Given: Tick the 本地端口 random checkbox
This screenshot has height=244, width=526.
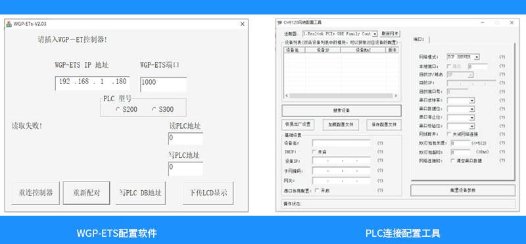Looking at the screenshot, I should pos(450,66).
